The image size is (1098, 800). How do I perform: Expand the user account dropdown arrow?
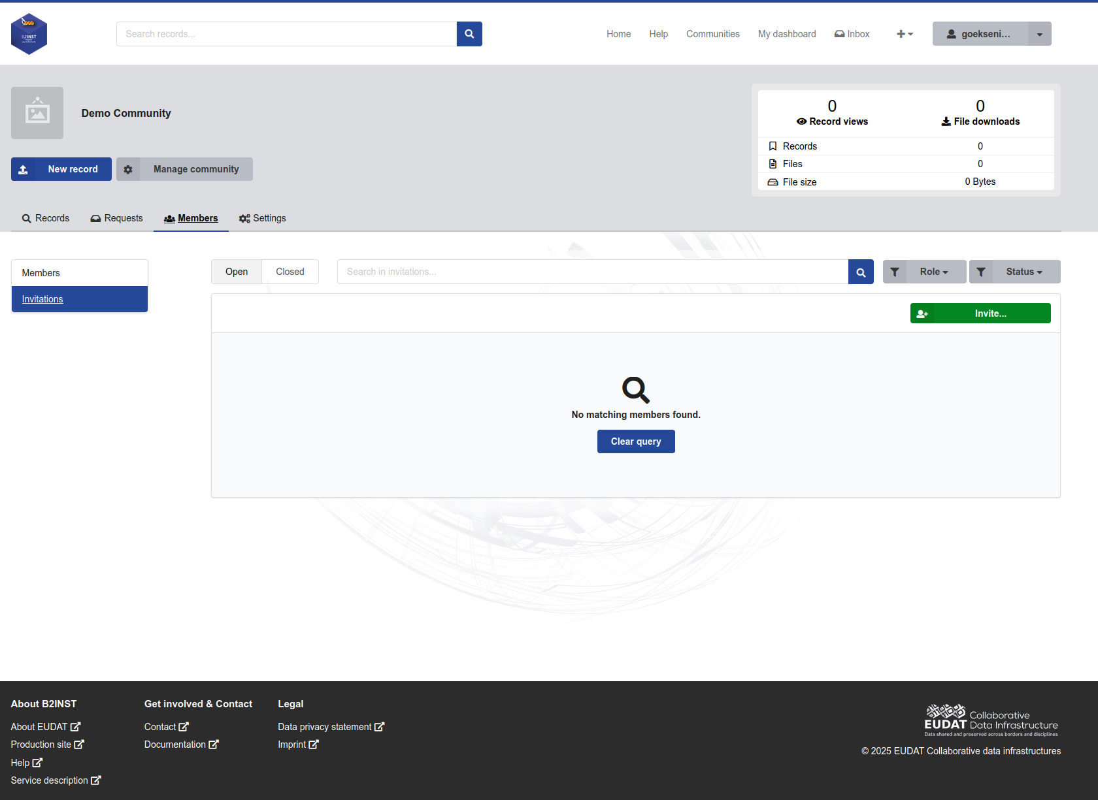click(1040, 34)
